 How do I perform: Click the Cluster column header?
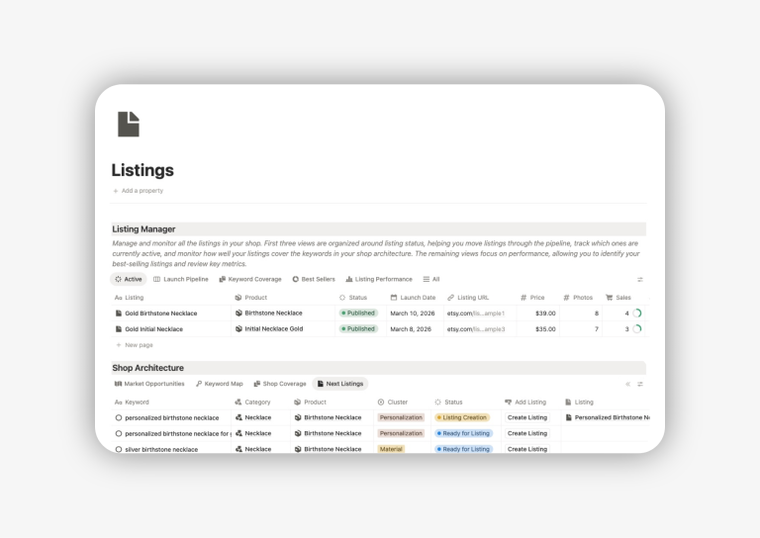[393, 403]
